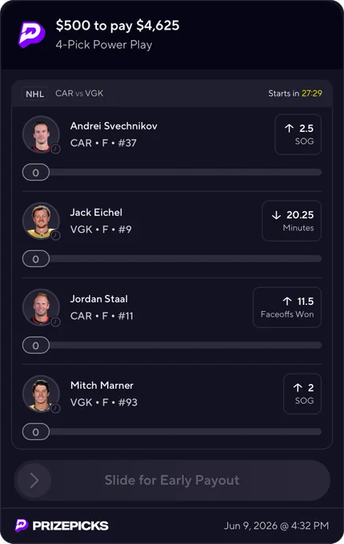This screenshot has width=344, height=544.
Task: Click the Starts in 27:29 countdown
Action: [295, 94]
